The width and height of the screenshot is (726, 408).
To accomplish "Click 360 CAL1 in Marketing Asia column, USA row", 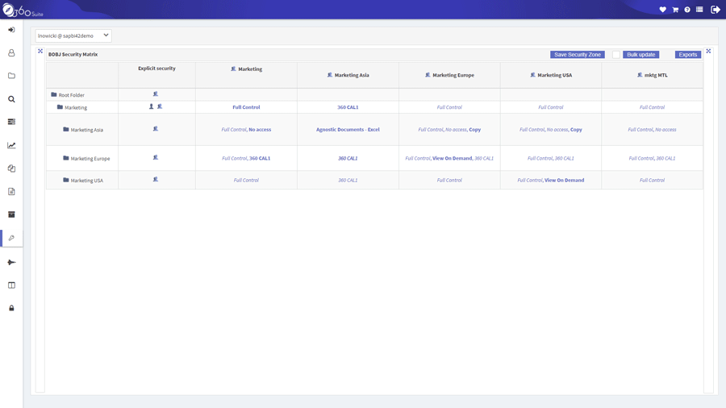I will (x=348, y=181).
